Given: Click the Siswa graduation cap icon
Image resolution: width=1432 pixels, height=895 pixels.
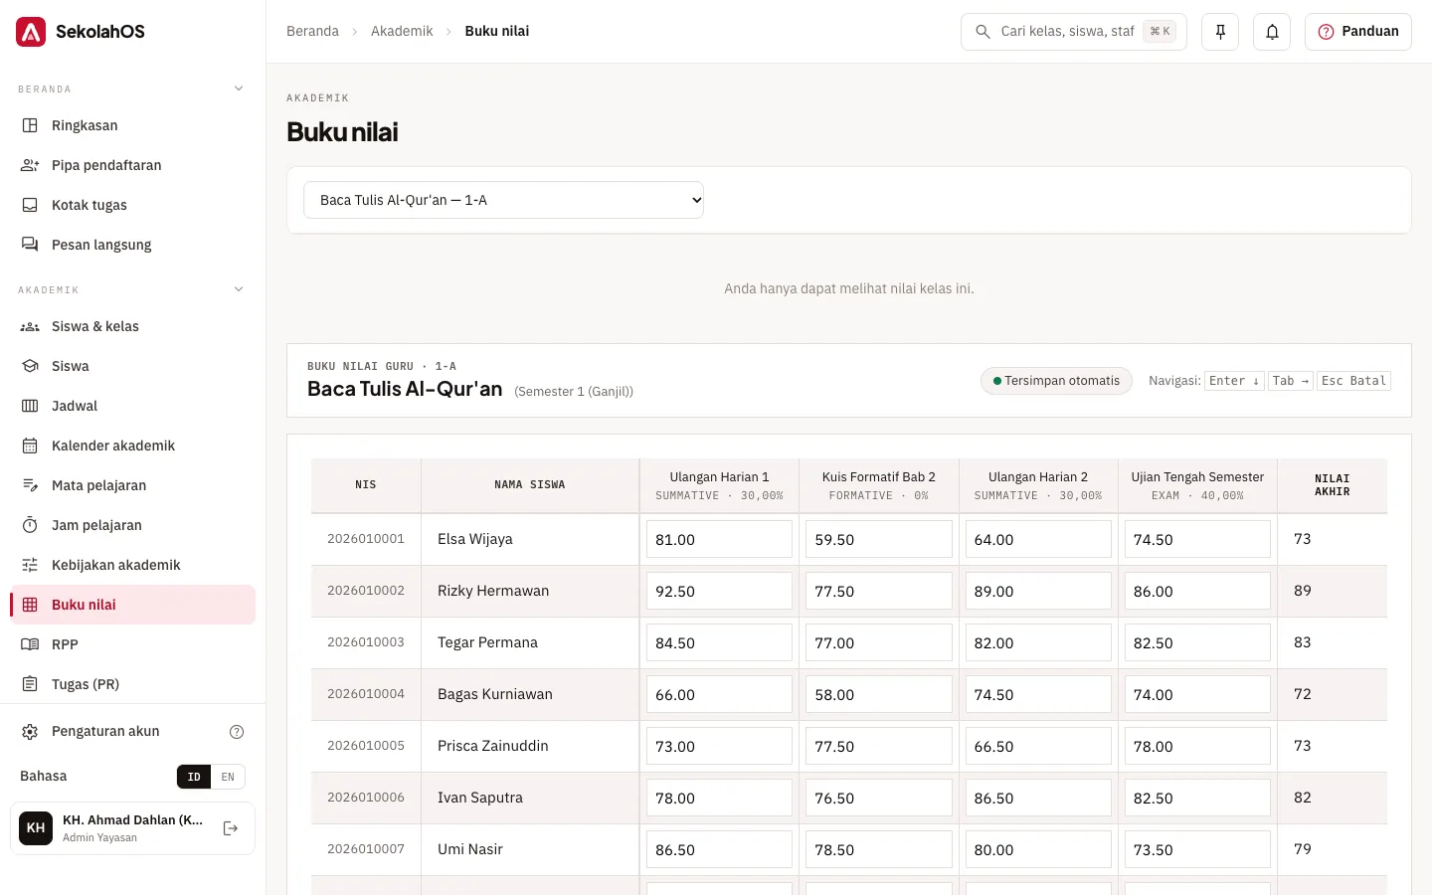Looking at the screenshot, I should coord(30,366).
